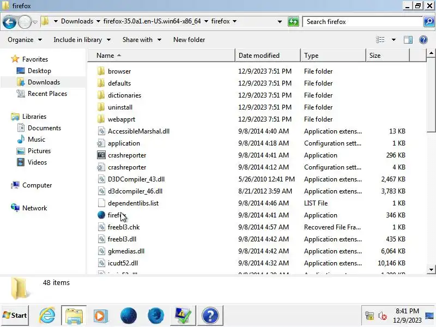Expand the arrow after Downloads in the path

98,21
